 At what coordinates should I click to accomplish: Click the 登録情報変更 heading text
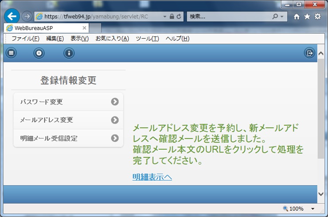(x=68, y=80)
